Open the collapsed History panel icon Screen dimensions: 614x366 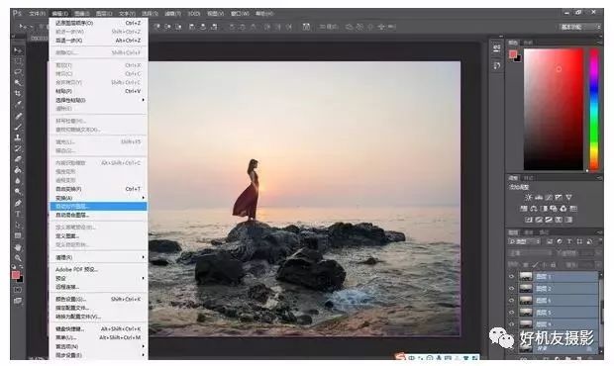(x=497, y=65)
